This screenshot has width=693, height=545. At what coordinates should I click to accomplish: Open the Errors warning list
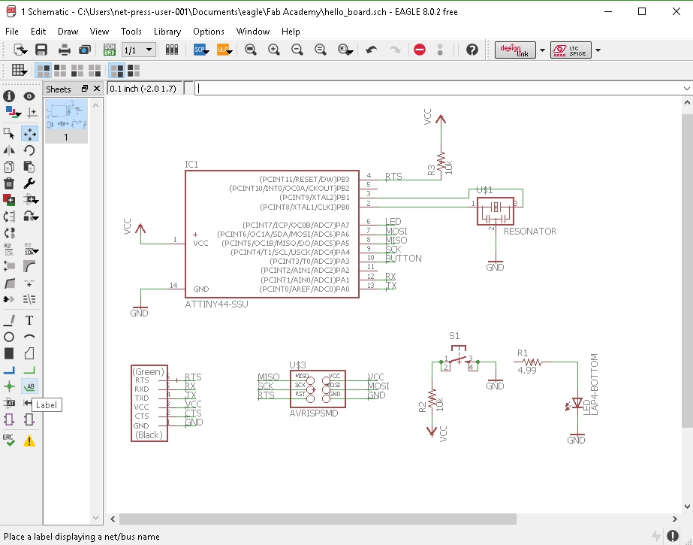click(29, 441)
